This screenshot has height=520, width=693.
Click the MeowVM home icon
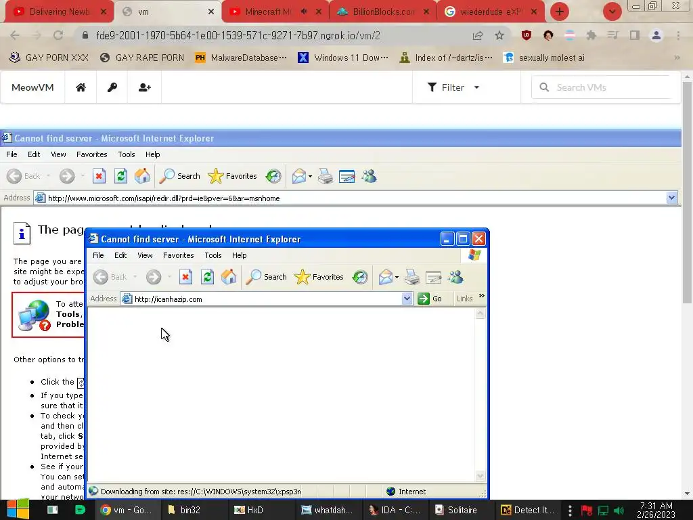pos(81,87)
